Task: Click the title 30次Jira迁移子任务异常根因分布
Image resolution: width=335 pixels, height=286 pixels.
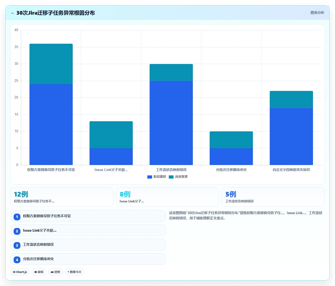Action: point(55,13)
